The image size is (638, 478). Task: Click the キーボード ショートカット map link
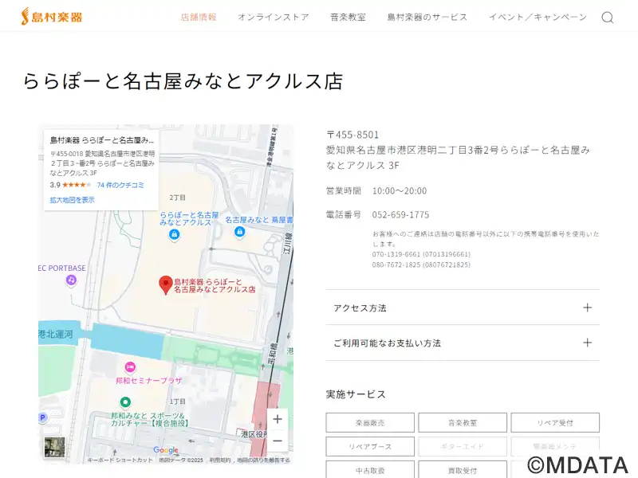click(120, 460)
